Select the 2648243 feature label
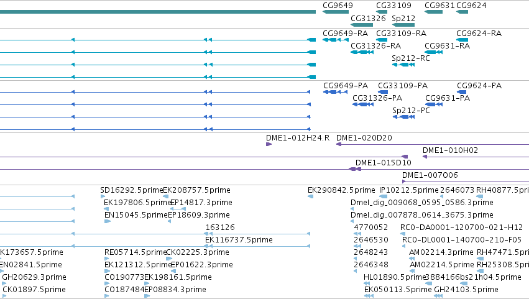The width and height of the screenshot is (529, 299). (x=370, y=252)
